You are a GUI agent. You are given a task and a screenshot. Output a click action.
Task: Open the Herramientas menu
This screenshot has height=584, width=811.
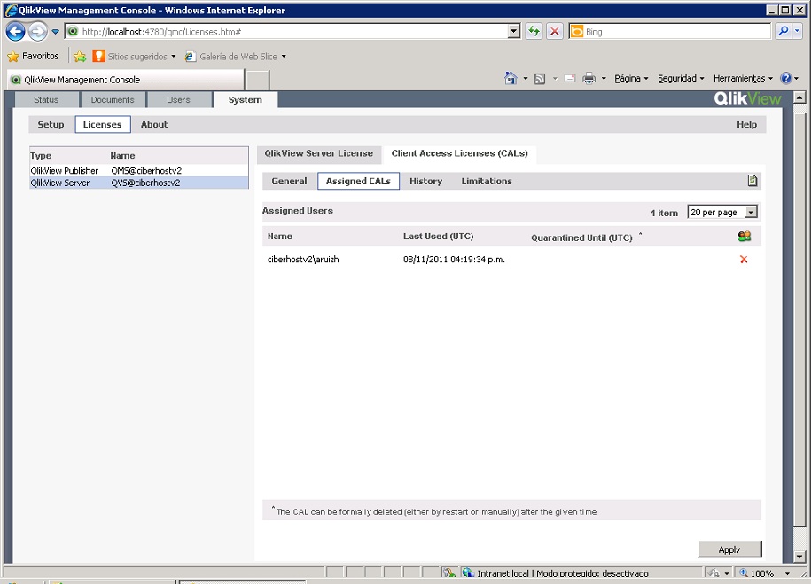pyautogui.click(x=743, y=78)
